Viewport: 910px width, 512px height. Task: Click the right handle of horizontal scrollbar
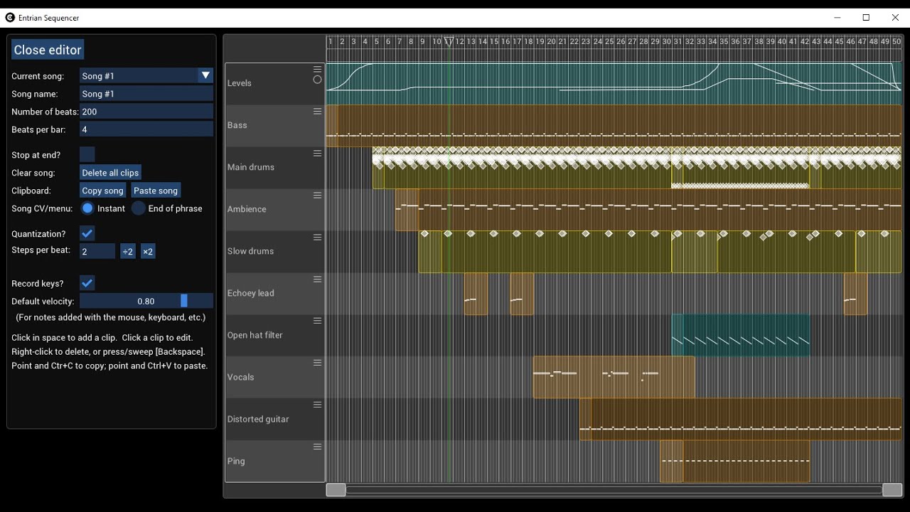click(892, 490)
